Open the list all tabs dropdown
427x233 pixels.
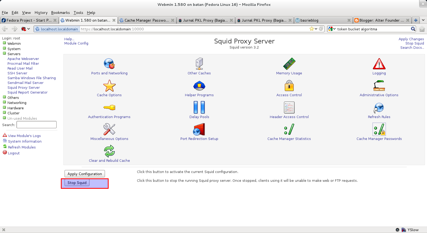coord(423,20)
